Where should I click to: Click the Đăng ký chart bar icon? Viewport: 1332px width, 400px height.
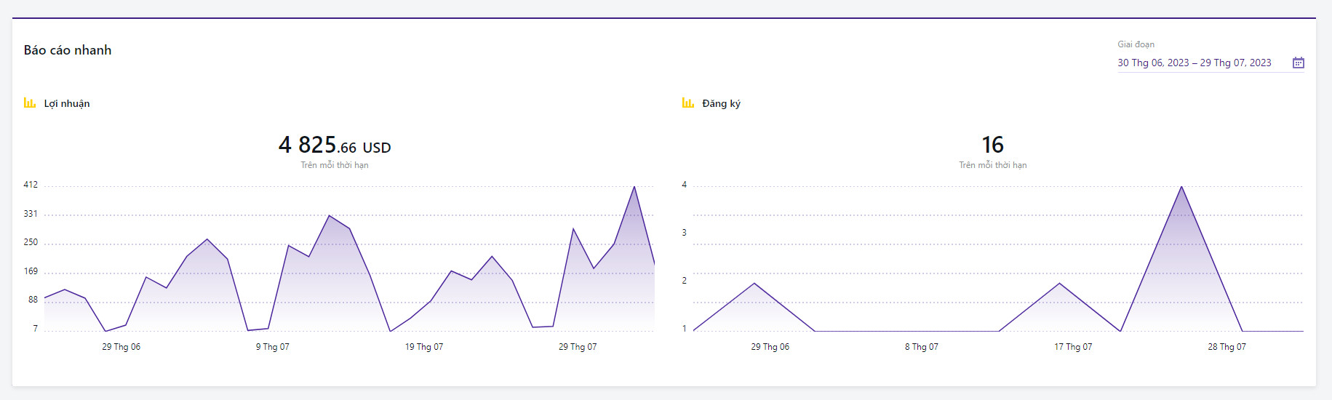pyautogui.click(x=687, y=103)
